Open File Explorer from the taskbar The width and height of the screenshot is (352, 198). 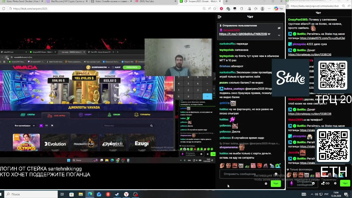pyautogui.click(x=81, y=194)
